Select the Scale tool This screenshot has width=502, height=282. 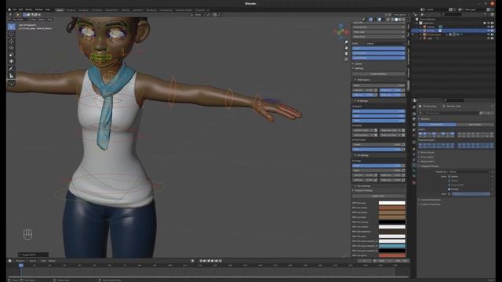(12, 55)
